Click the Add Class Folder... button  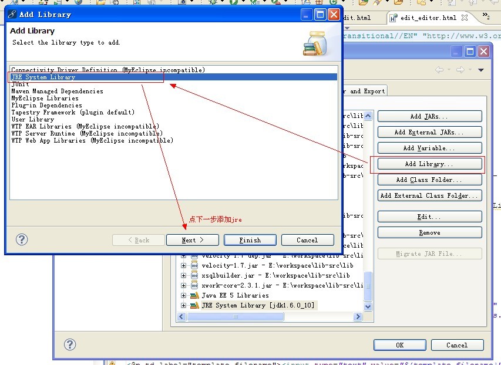point(430,180)
